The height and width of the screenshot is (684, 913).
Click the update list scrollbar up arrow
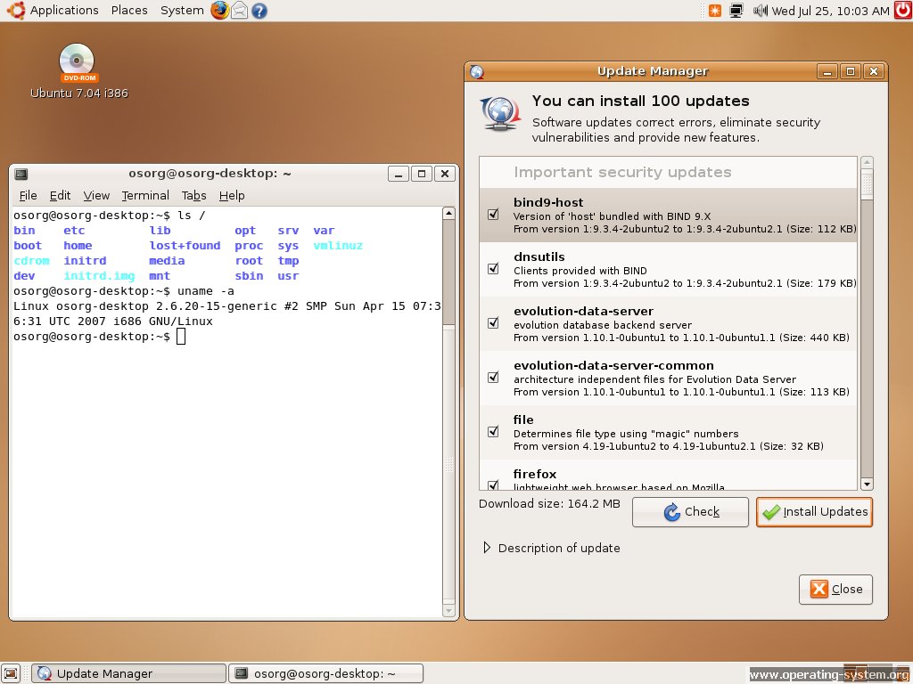click(x=867, y=162)
